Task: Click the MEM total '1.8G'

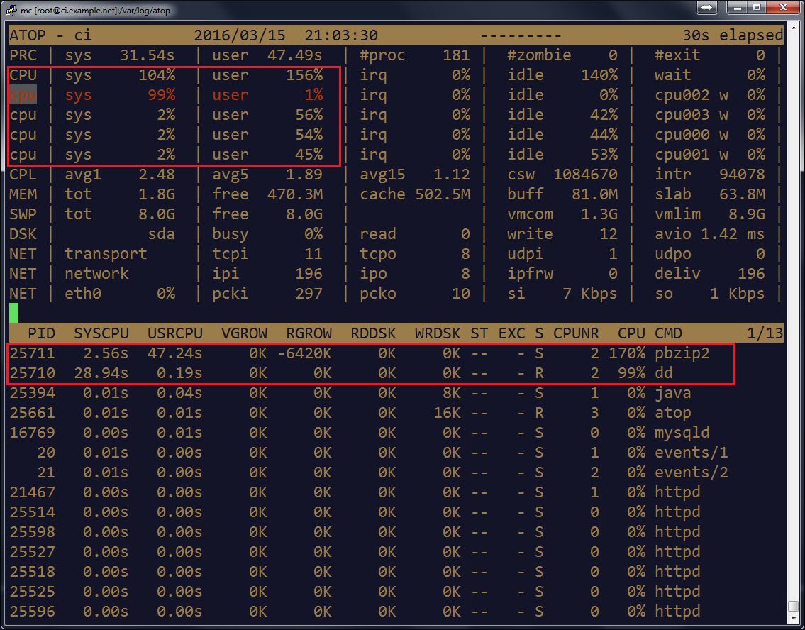Action: pos(157,194)
